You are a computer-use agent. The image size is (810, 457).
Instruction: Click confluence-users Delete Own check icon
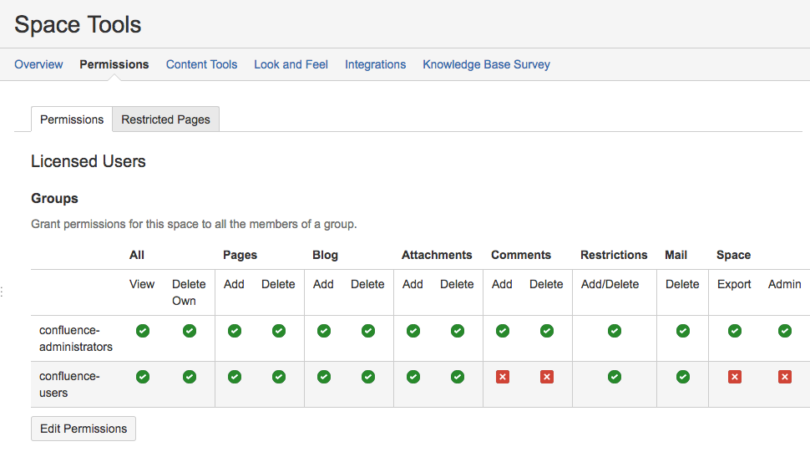190,377
